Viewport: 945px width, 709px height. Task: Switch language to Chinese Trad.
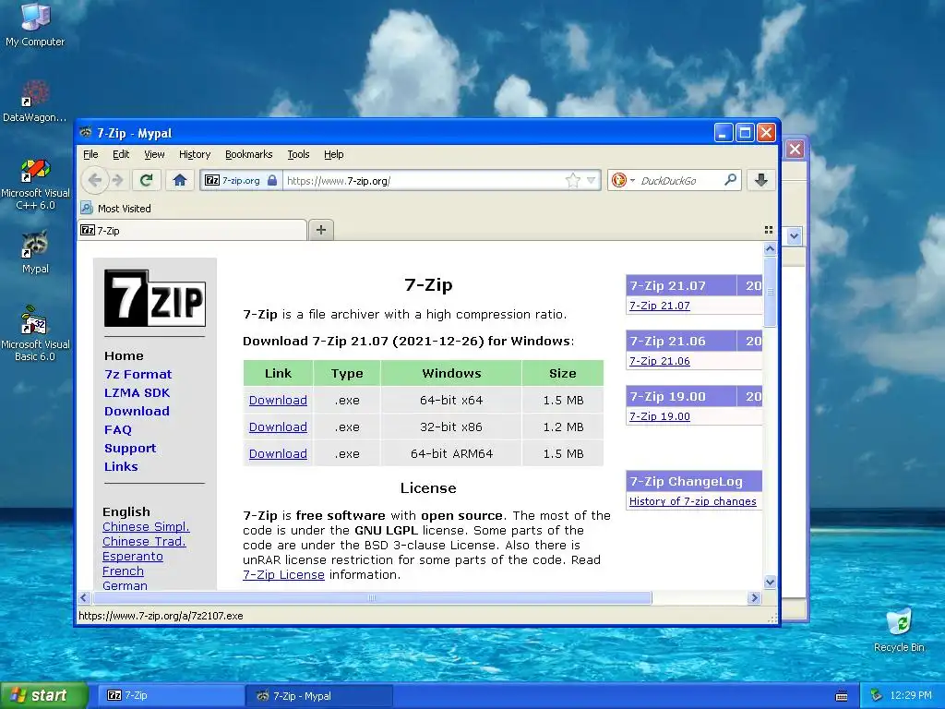click(144, 541)
